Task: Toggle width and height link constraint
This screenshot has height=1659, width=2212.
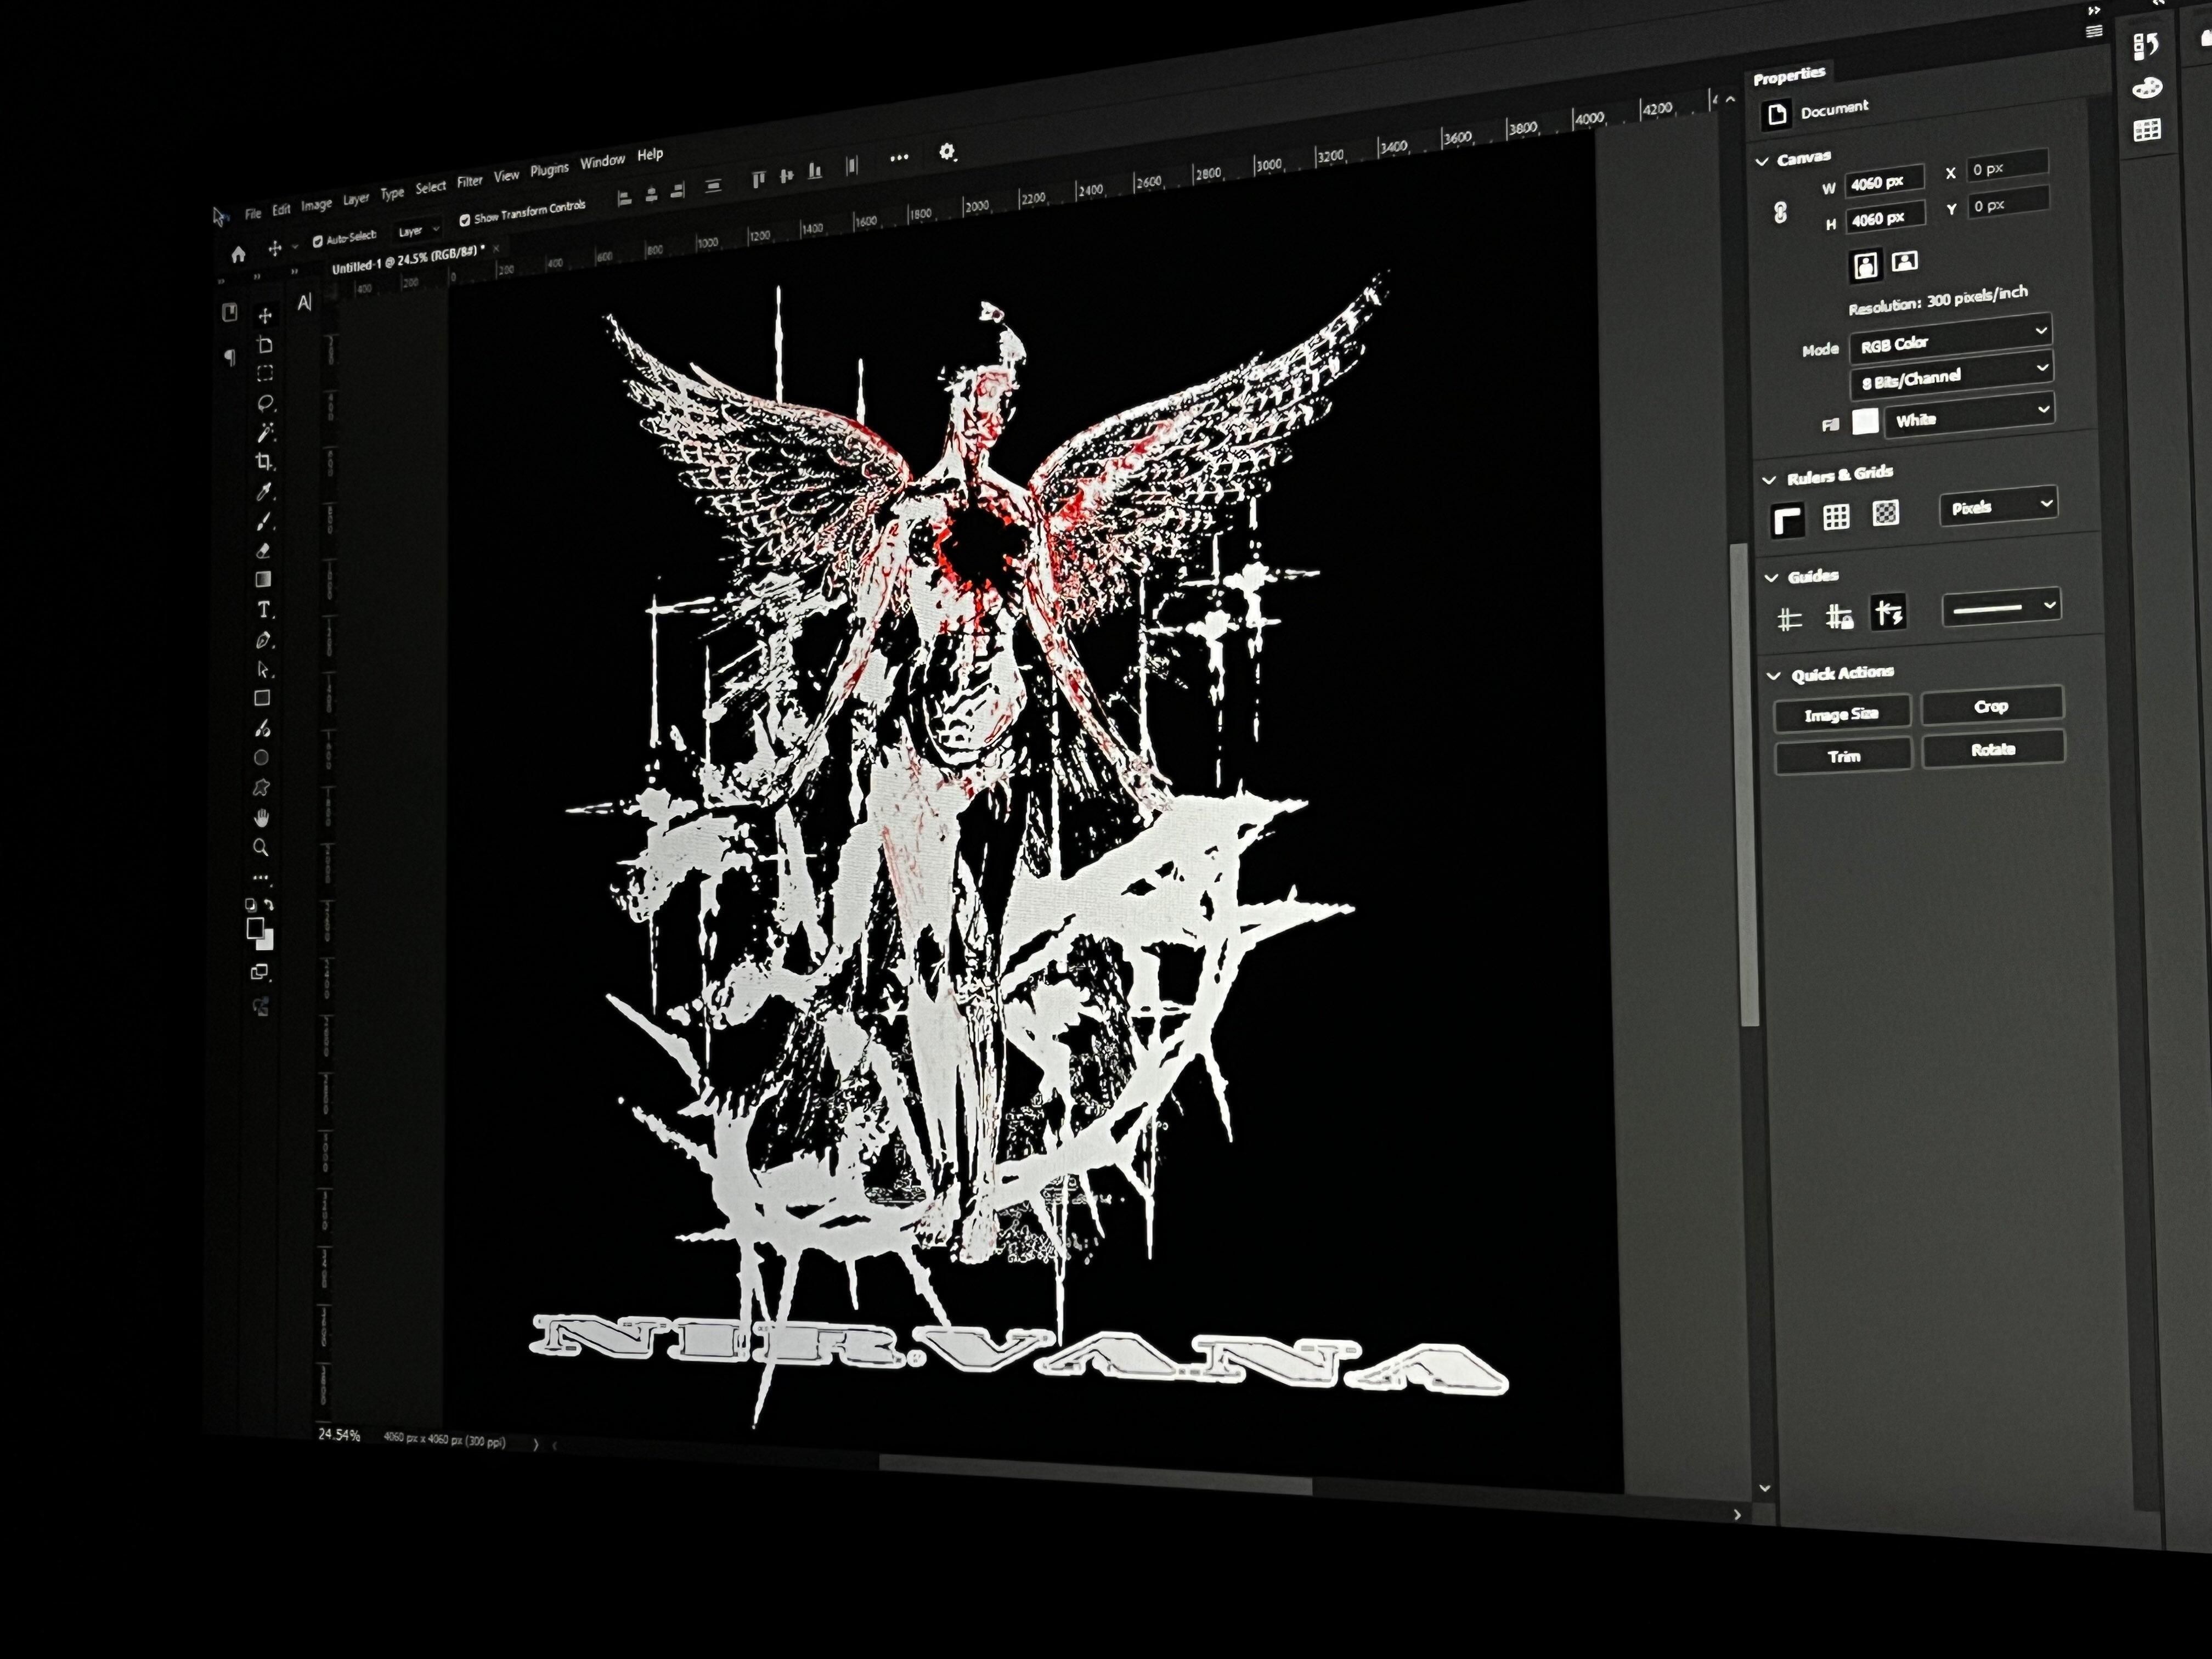Action: (x=1780, y=213)
